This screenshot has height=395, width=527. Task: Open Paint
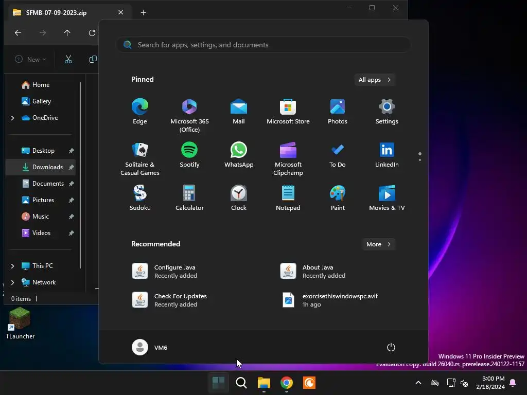338,198
